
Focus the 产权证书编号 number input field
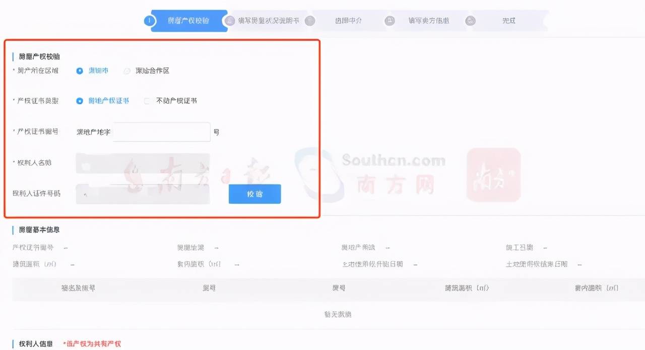click(x=161, y=132)
